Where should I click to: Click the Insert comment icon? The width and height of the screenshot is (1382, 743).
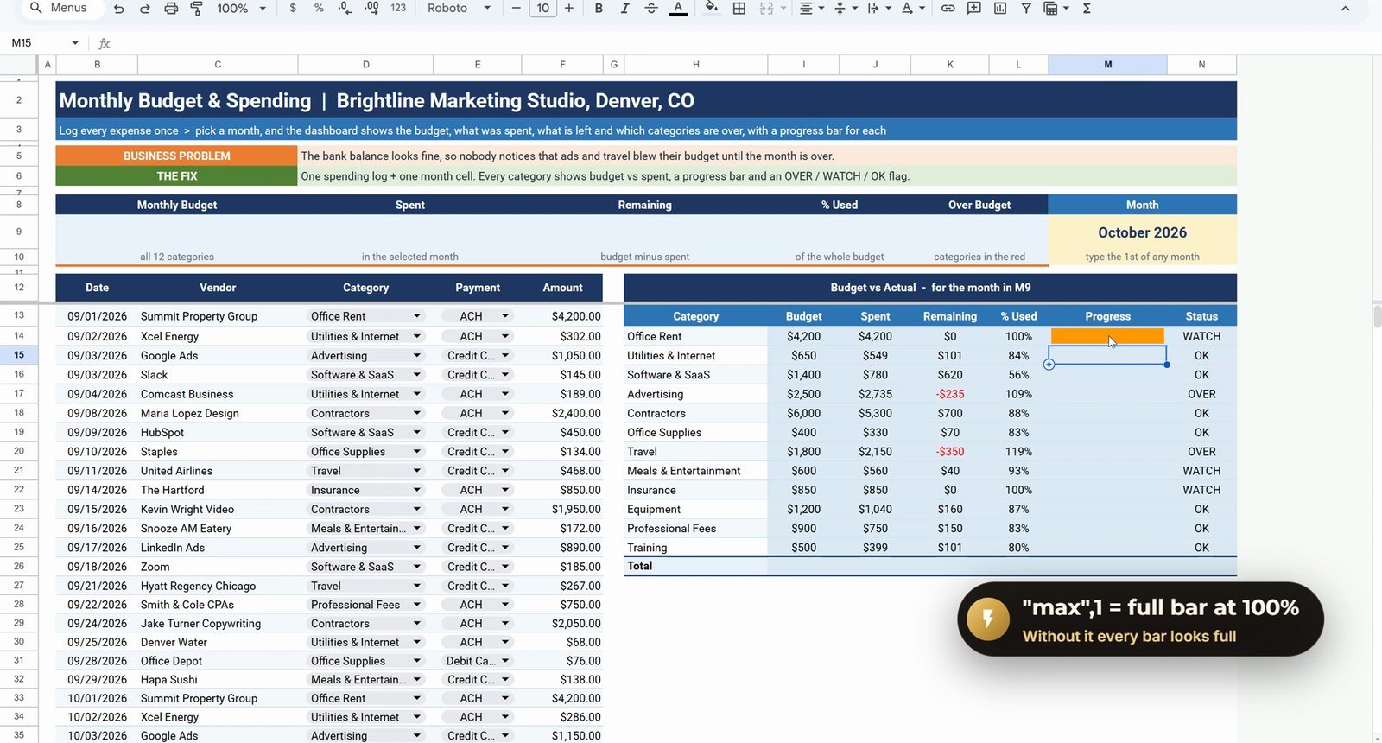coord(973,8)
